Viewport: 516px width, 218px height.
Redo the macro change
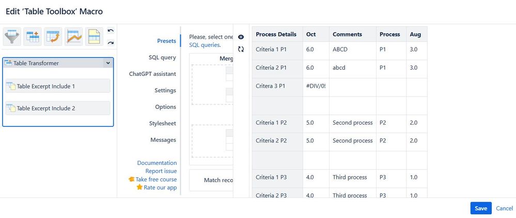click(x=111, y=42)
